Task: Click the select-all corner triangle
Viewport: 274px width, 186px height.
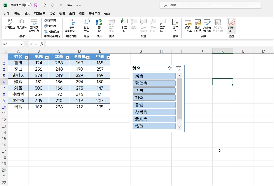Action: (5, 51)
